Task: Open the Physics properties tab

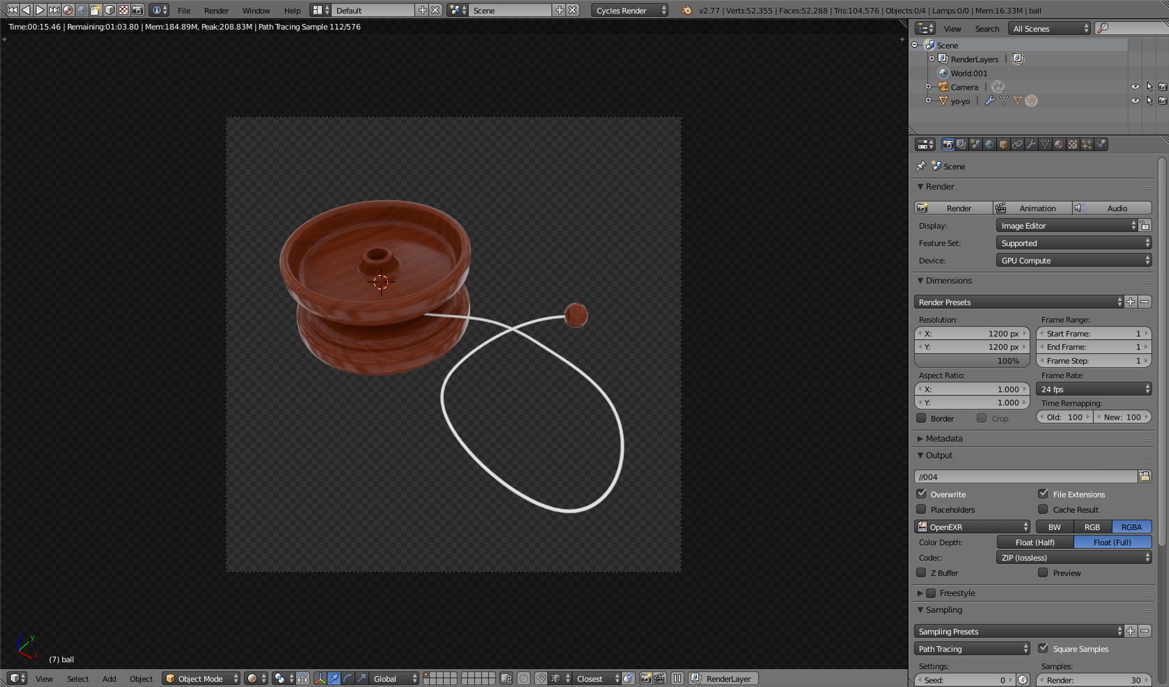Action: pos(1101,144)
